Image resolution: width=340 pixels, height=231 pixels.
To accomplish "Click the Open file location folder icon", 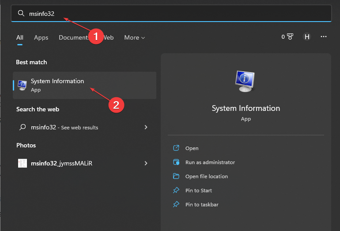I will (x=176, y=176).
